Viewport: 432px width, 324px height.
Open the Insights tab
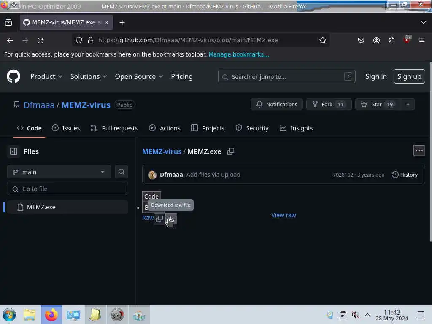click(296, 128)
